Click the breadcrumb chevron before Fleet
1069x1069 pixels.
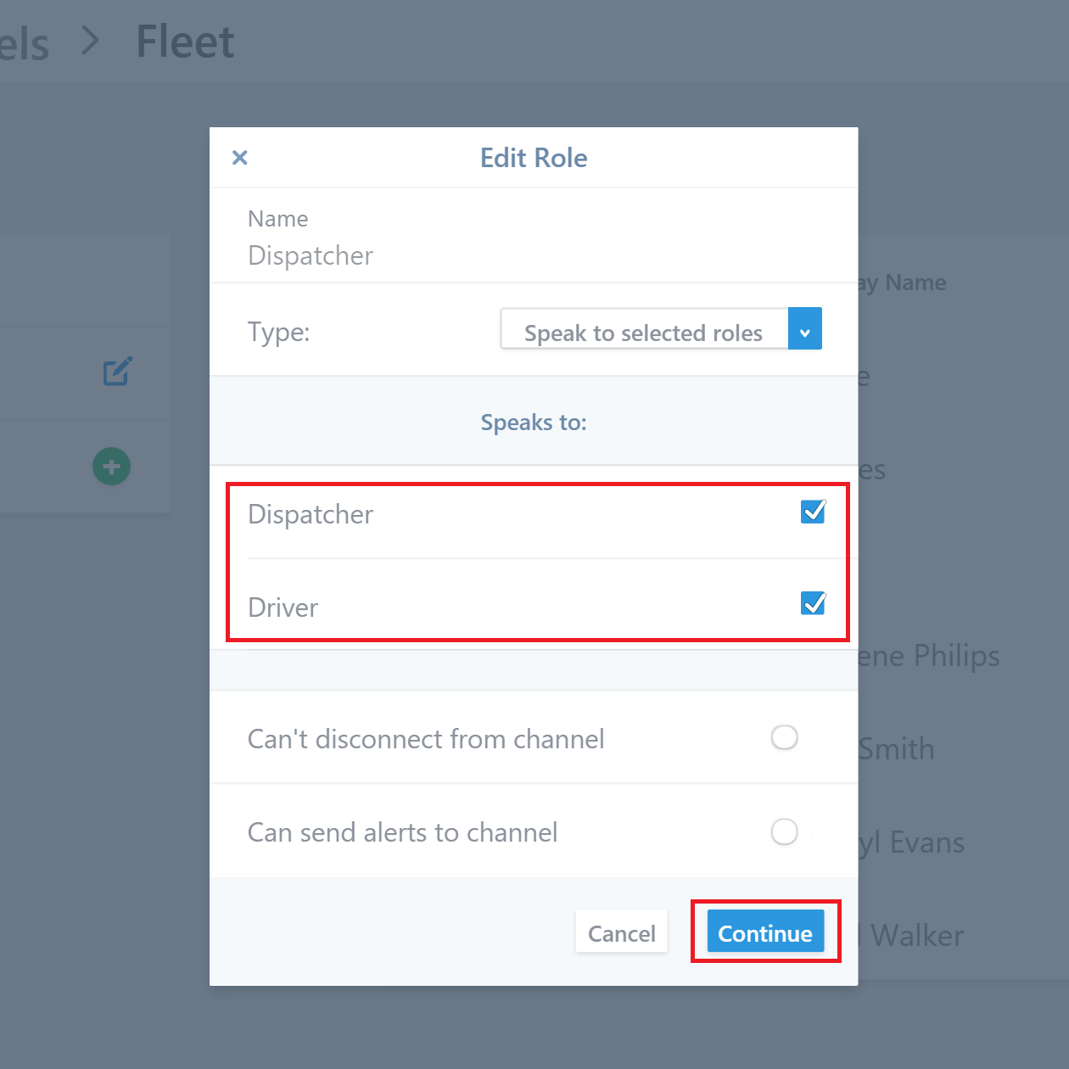(x=90, y=41)
